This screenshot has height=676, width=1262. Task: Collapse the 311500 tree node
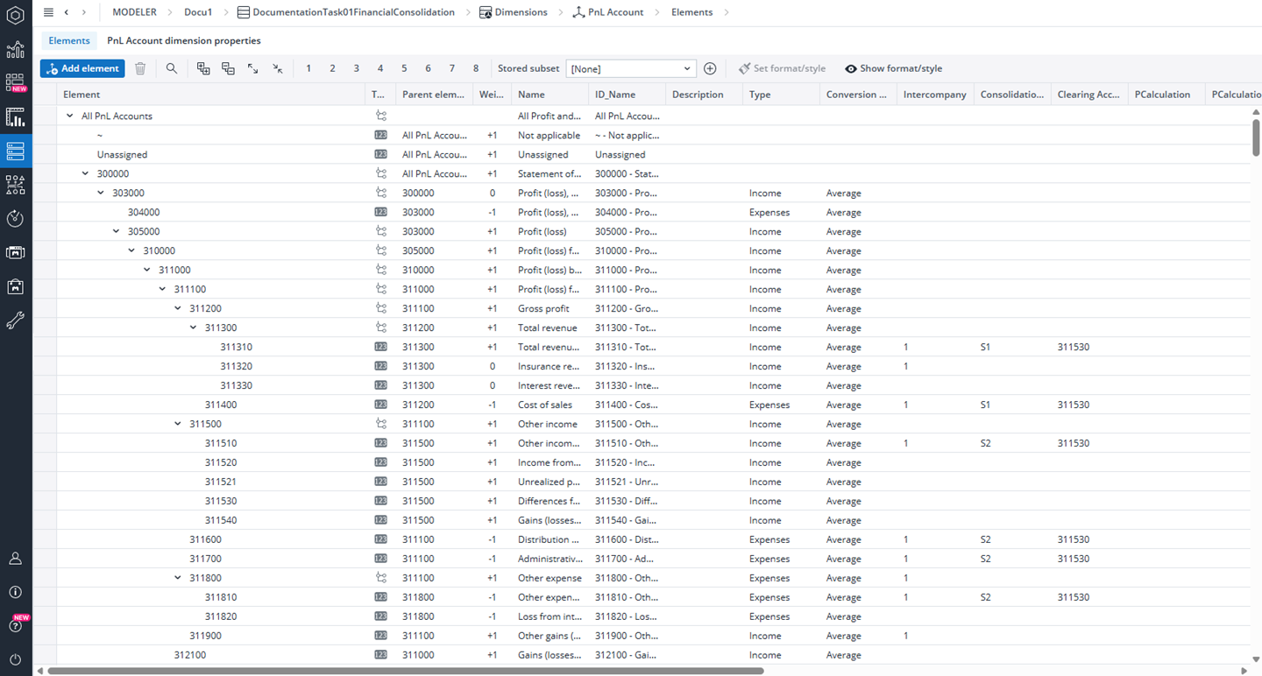[x=178, y=424]
